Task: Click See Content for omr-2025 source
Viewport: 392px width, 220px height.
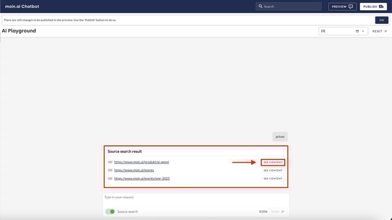Action: point(273,179)
